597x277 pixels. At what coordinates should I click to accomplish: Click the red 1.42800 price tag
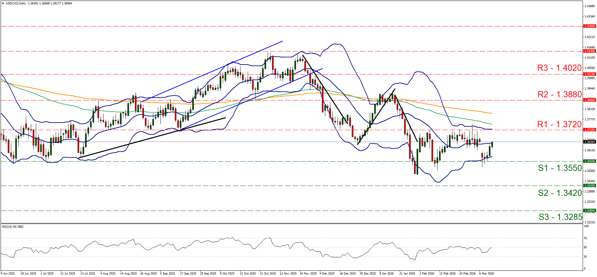(x=589, y=27)
